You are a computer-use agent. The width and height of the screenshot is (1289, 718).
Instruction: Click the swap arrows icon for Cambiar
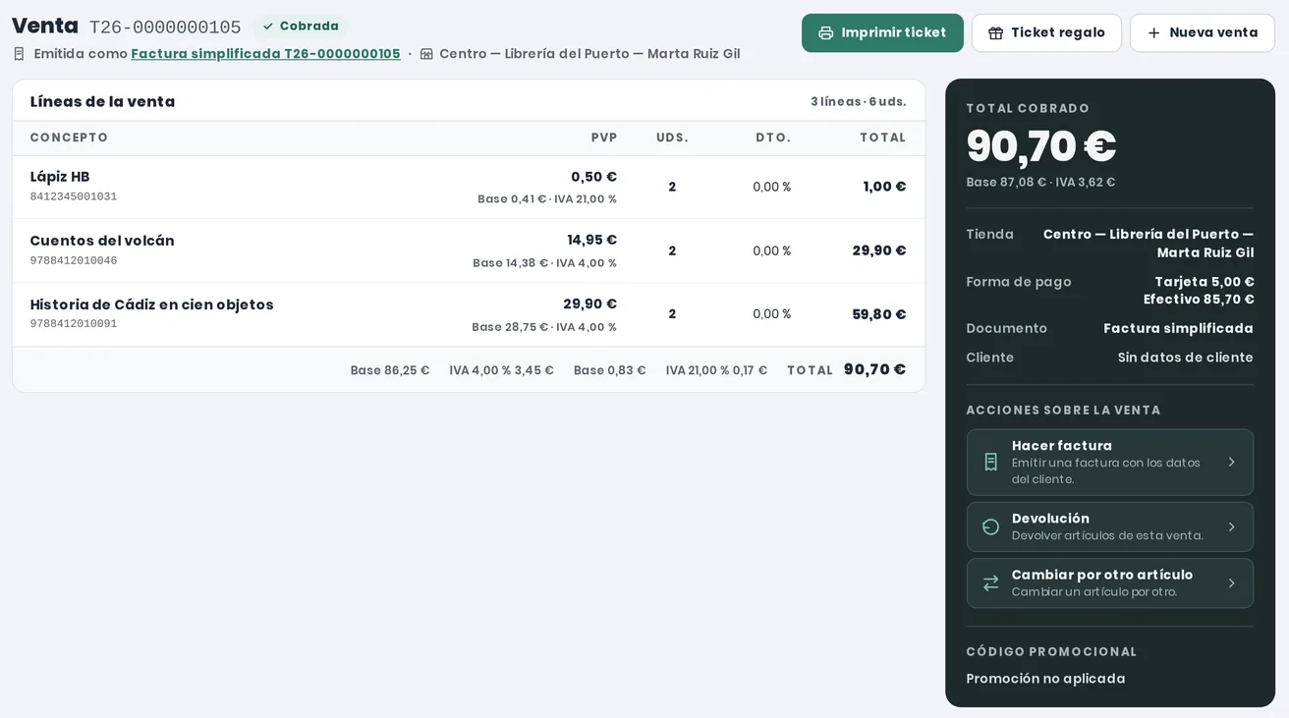tap(990, 583)
